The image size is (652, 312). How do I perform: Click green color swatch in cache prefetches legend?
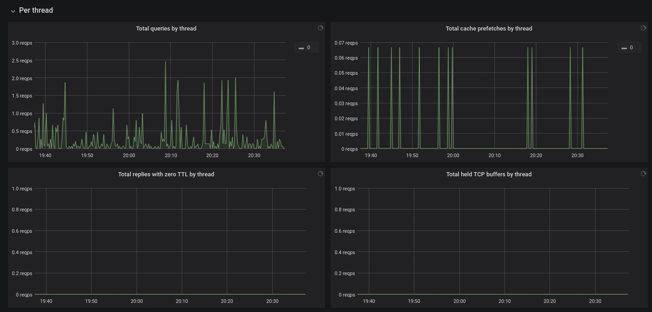click(624, 48)
